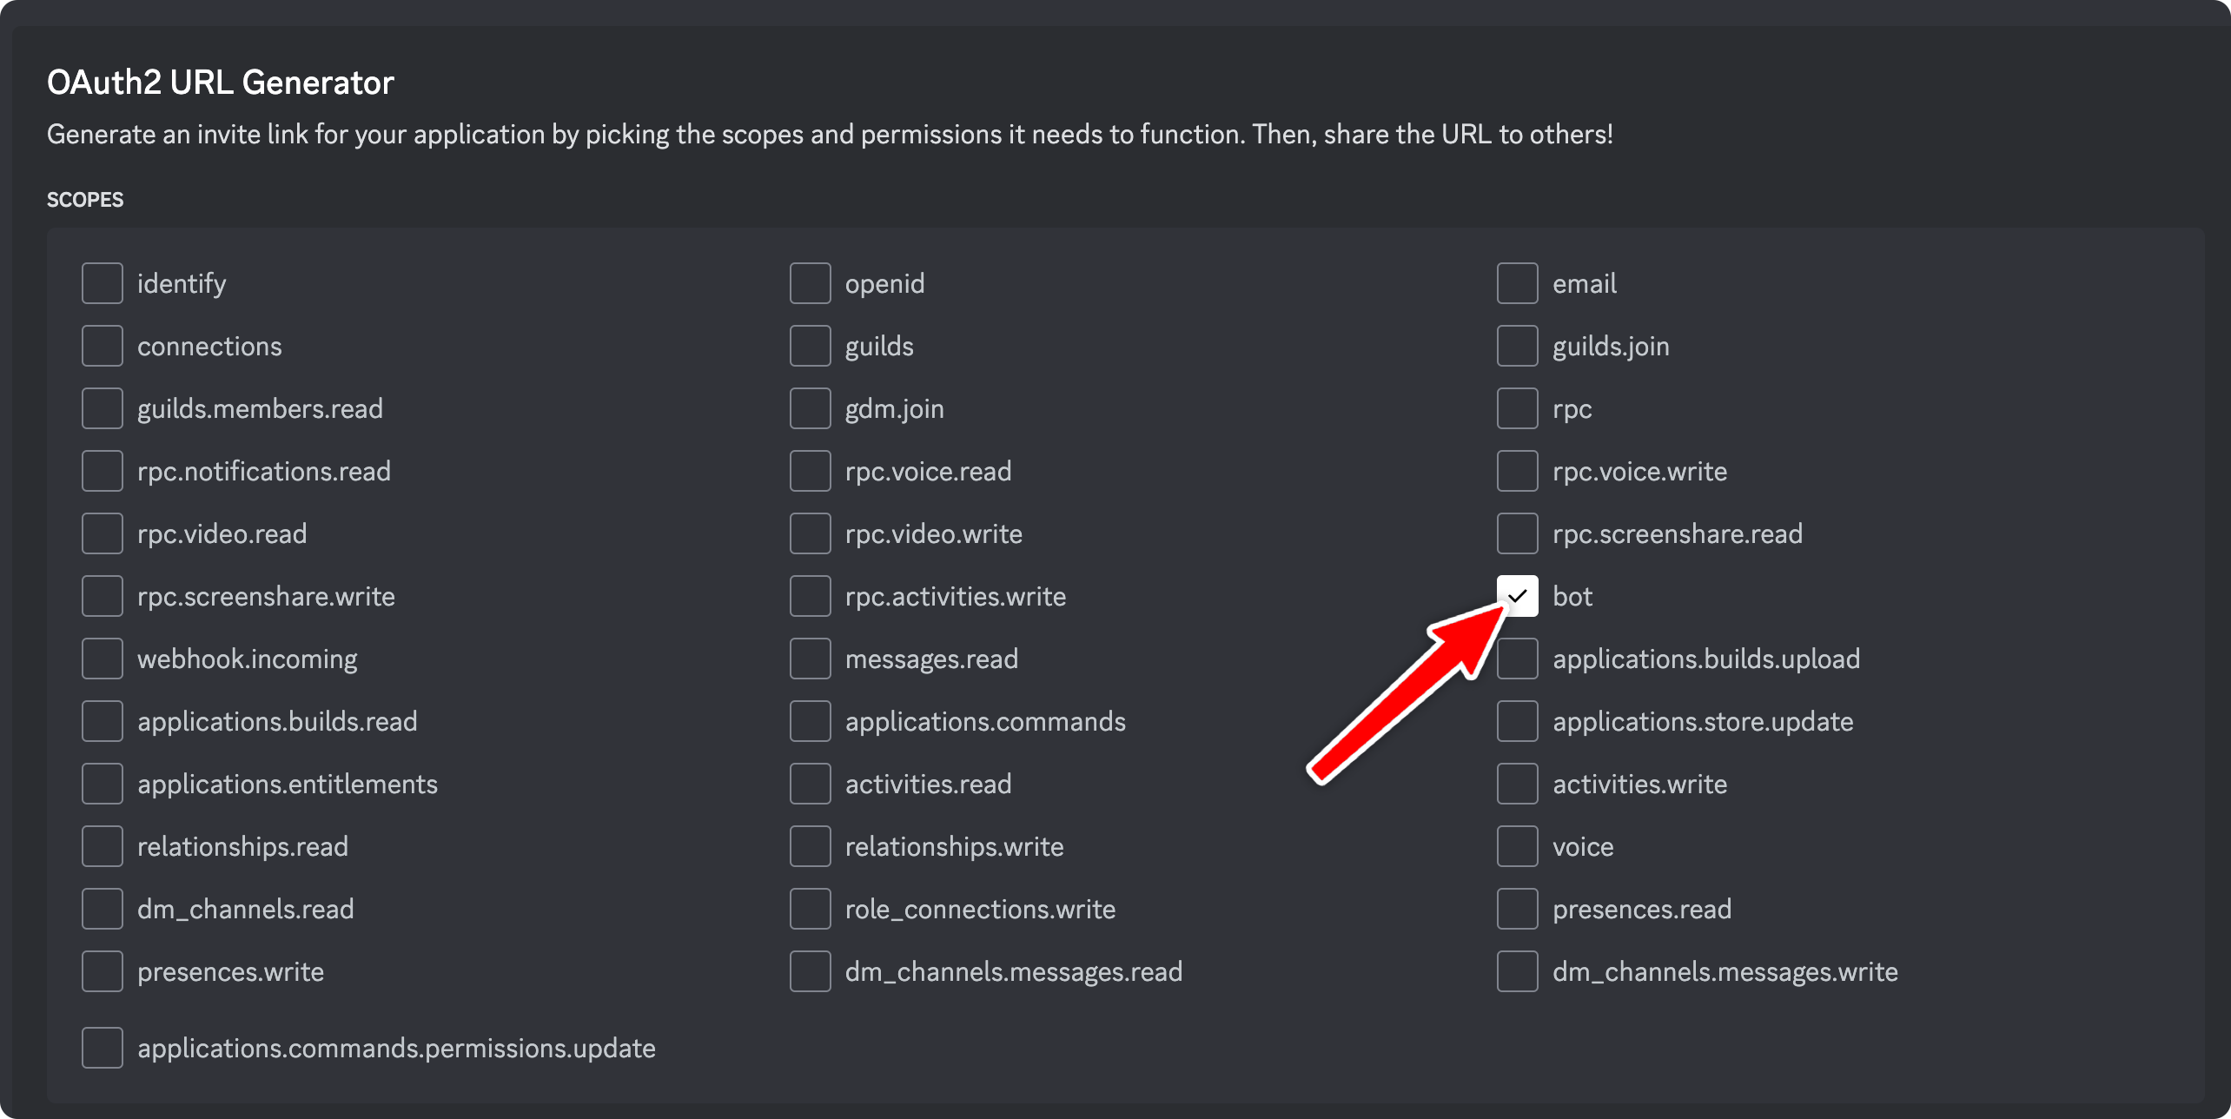Enable rpc.notifications.read checkbox
Screen dimensions: 2231x1119
(x=103, y=471)
